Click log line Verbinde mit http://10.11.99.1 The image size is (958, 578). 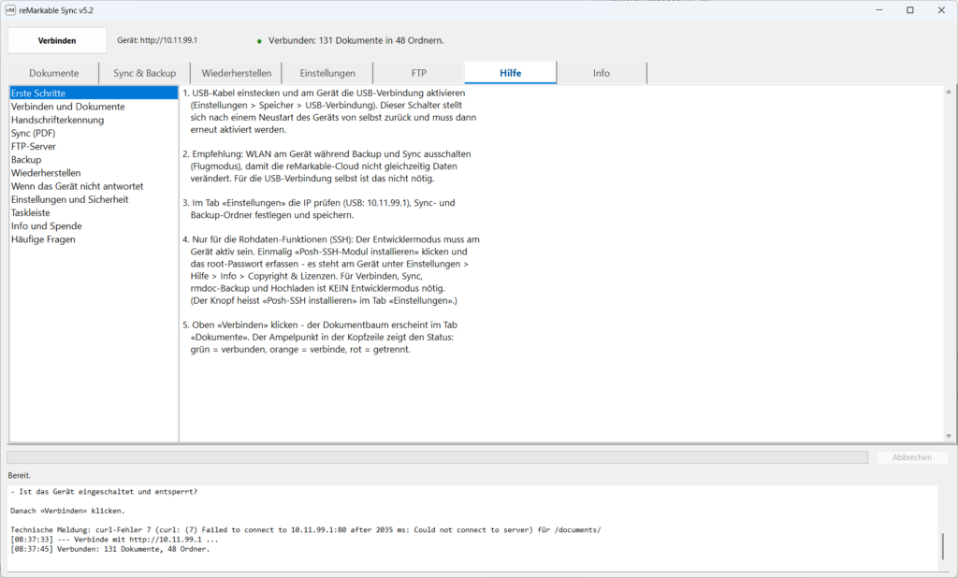point(114,540)
